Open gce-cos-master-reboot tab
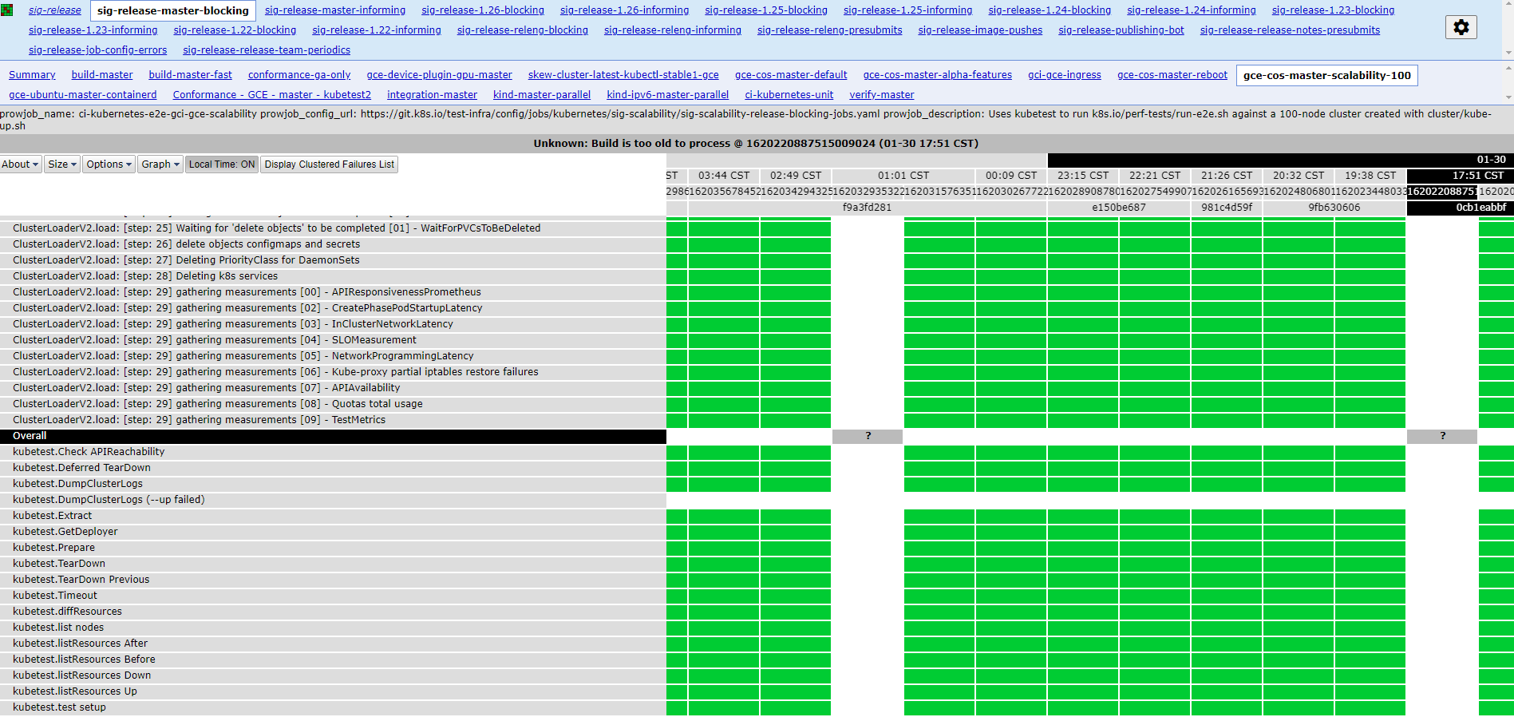The height and width of the screenshot is (717, 1514). click(1172, 75)
